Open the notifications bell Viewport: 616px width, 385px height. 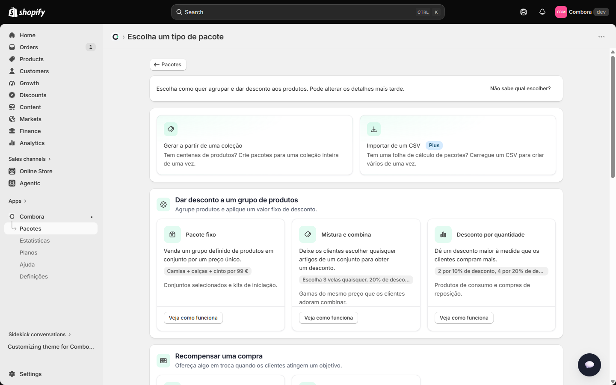click(x=542, y=12)
